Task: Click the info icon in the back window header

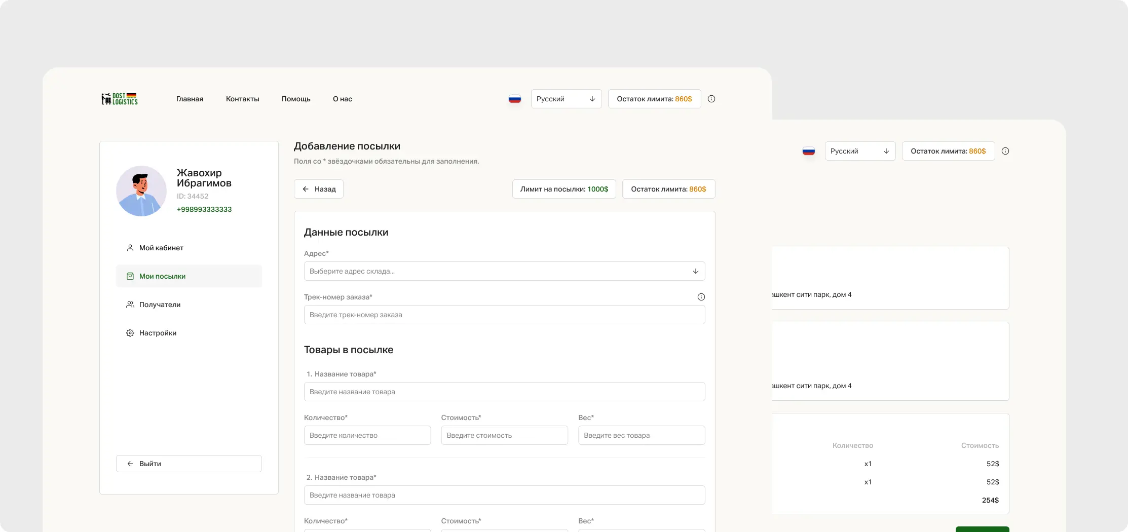Action: coord(1005,151)
